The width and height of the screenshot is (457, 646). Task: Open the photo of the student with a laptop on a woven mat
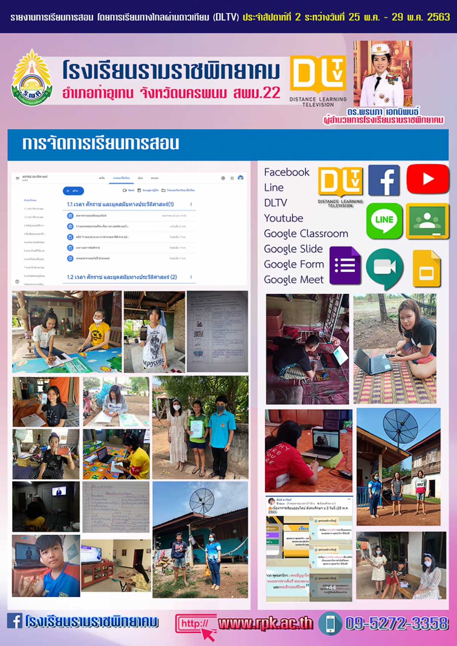click(x=395, y=349)
